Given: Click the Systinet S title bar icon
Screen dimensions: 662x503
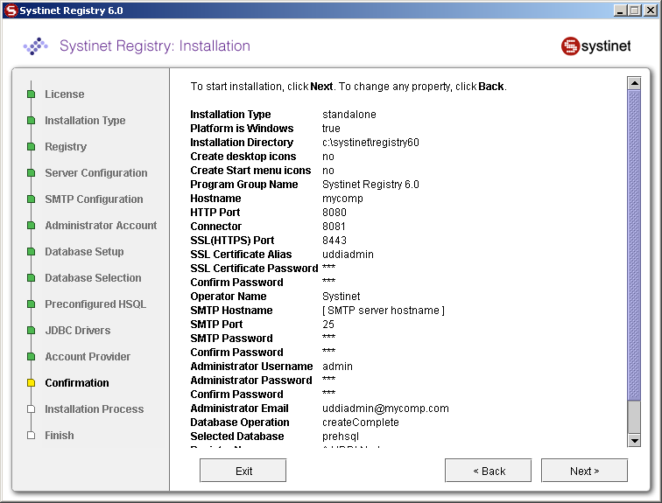Looking at the screenshot, I should 11,10.
